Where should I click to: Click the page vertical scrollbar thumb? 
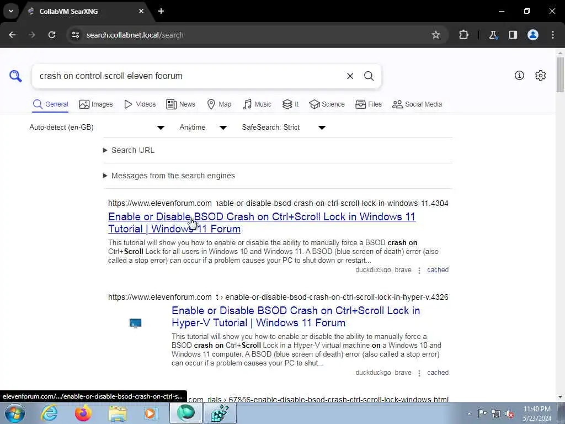(560, 75)
